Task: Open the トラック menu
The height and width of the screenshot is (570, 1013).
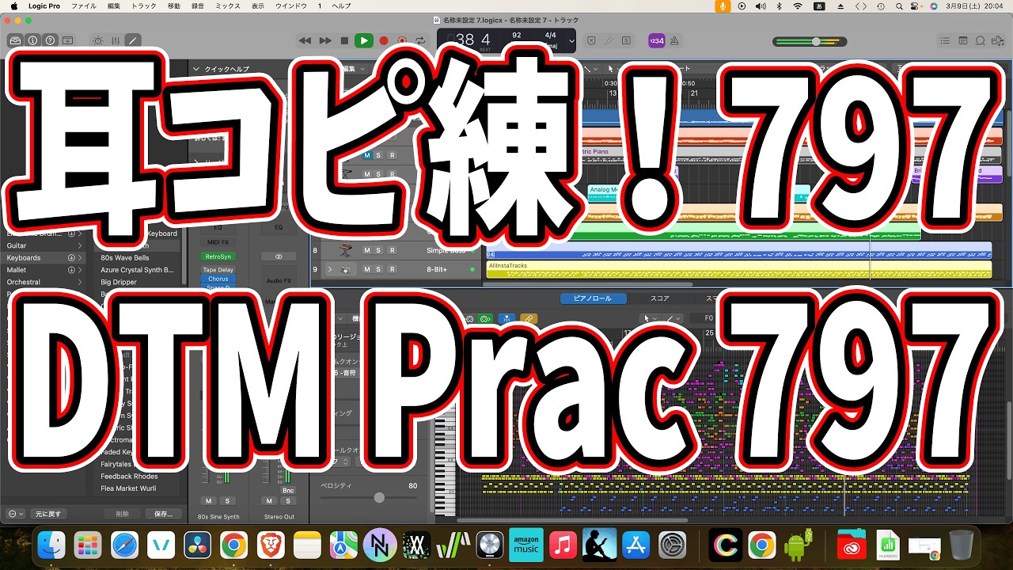Action: click(x=144, y=6)
